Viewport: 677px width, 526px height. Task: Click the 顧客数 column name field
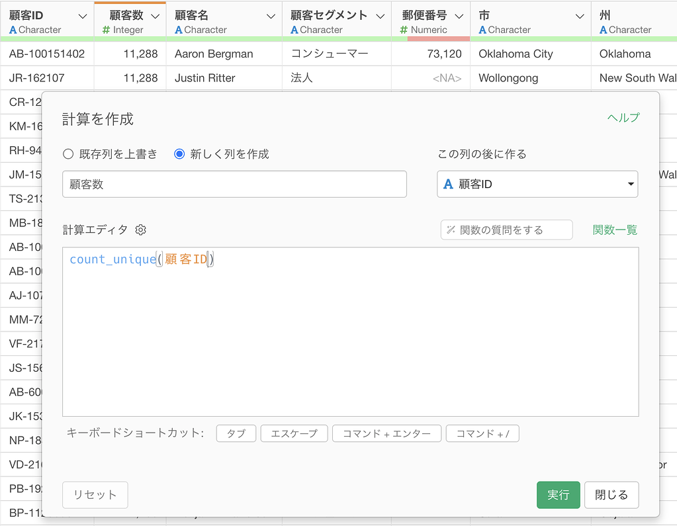(234, 184)
